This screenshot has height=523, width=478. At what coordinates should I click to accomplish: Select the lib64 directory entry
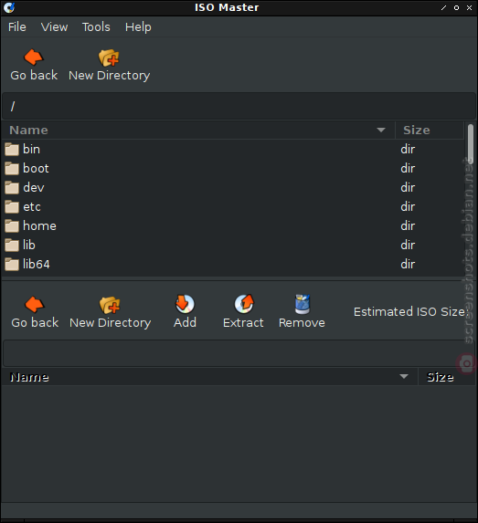pyautogui.click(x=232, y=264)
